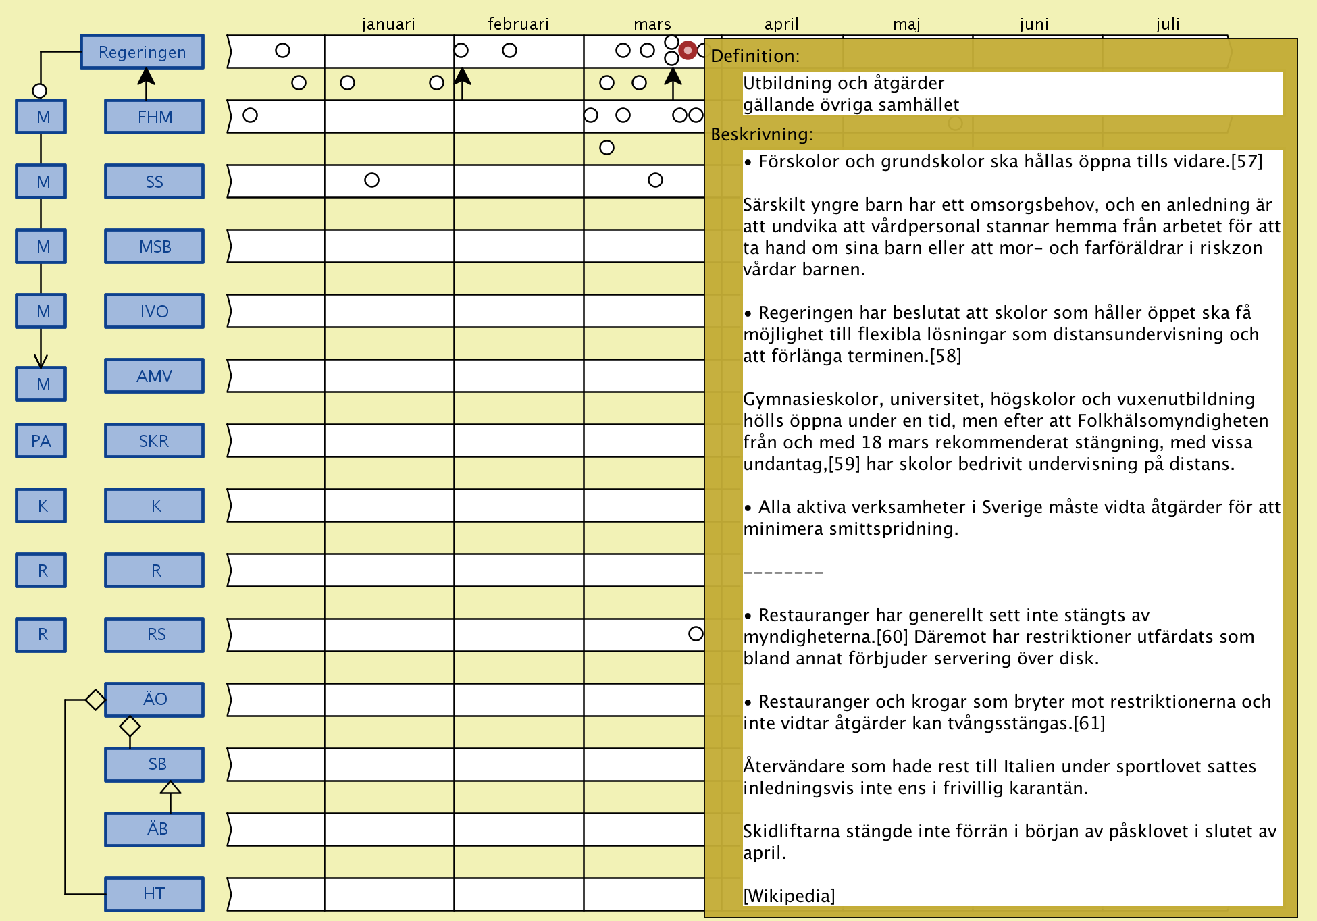Select the SKR actor box
This screenshot has width=1317, height=921.
pos(154,441)
